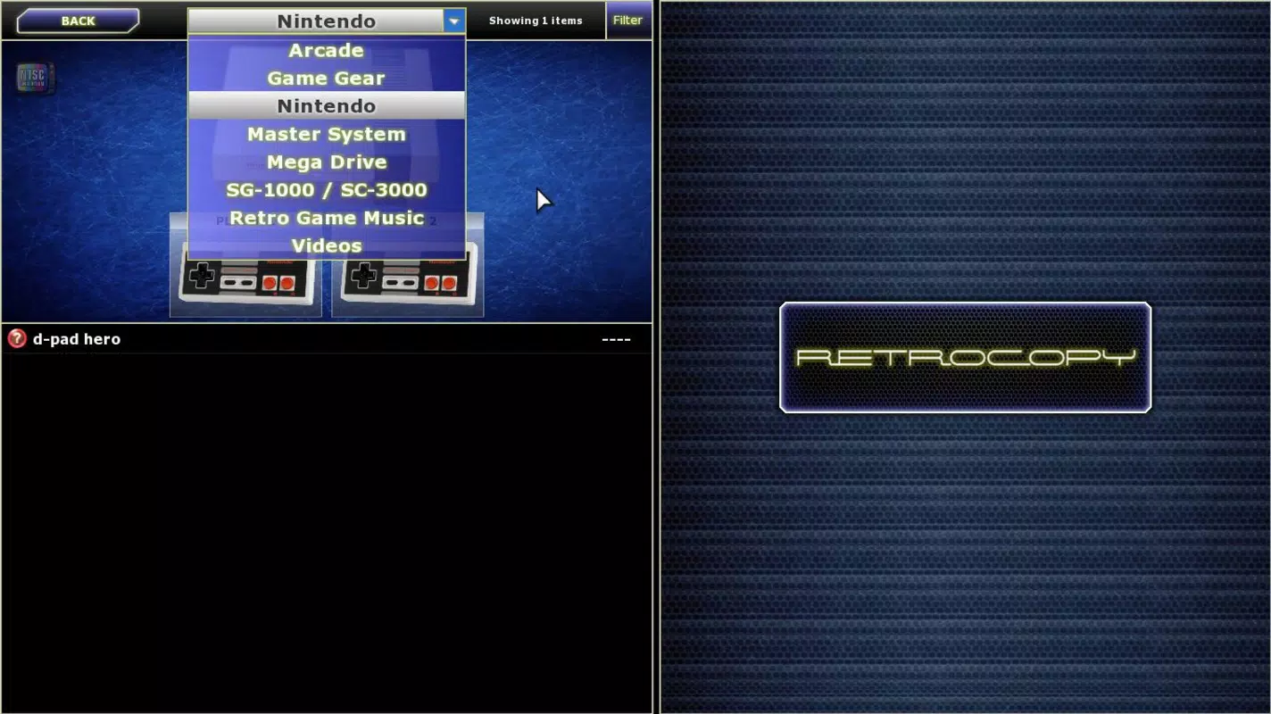Click the NTSC television icon
1271x714 pixels.
pos(36,78)
